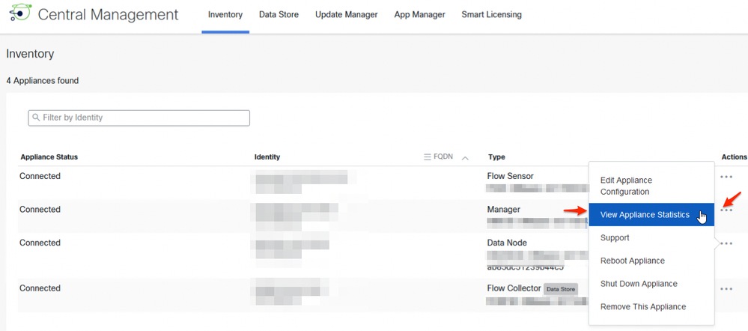The image size is (748, 331).
Task: Choose Reboot Appliance from the menu
Action: tap(632, 261)
